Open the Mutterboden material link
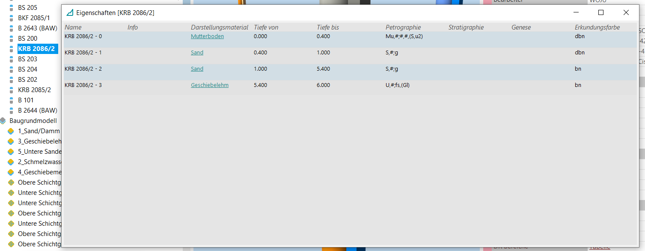The height and width of the screenshot is (251, 645). point(207,36)
